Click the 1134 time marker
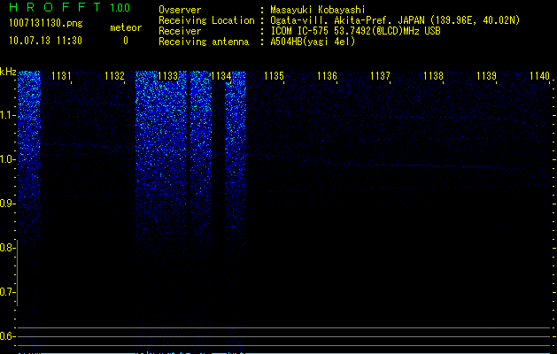 pyautogui.click(x=221, y=76)
